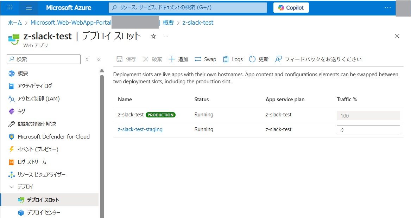
Task: Click フィードバックをお送りください
Action: [x=318, y=59]
